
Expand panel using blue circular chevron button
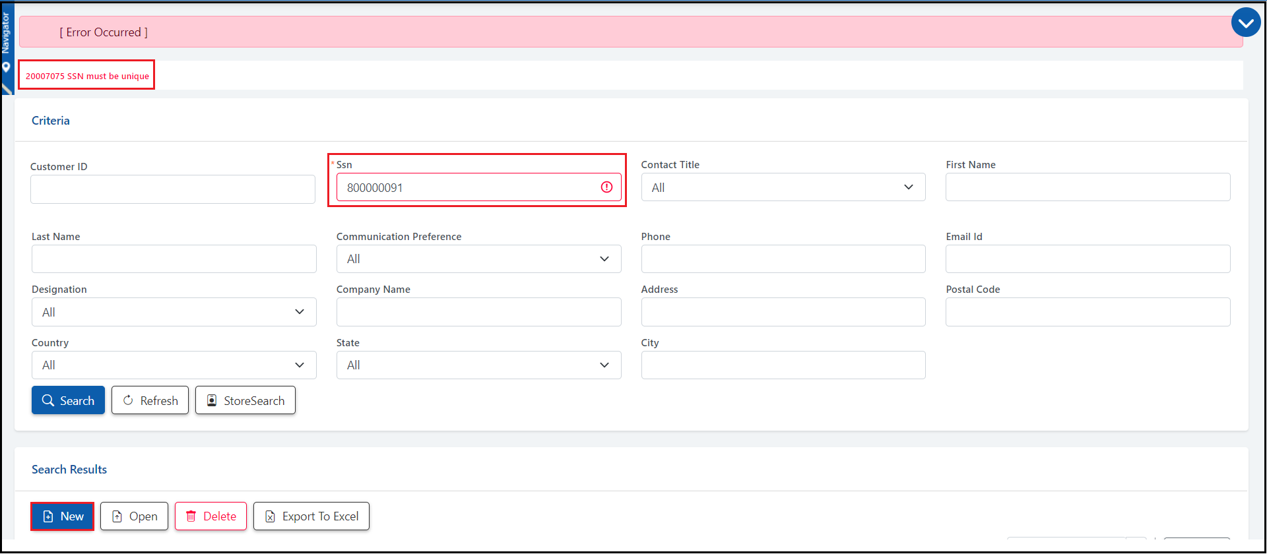[1246, 23]
